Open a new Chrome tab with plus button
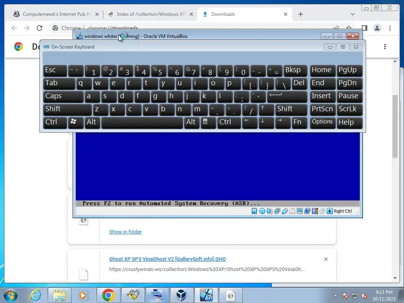 pyautogui.click(x=301, y=14)
